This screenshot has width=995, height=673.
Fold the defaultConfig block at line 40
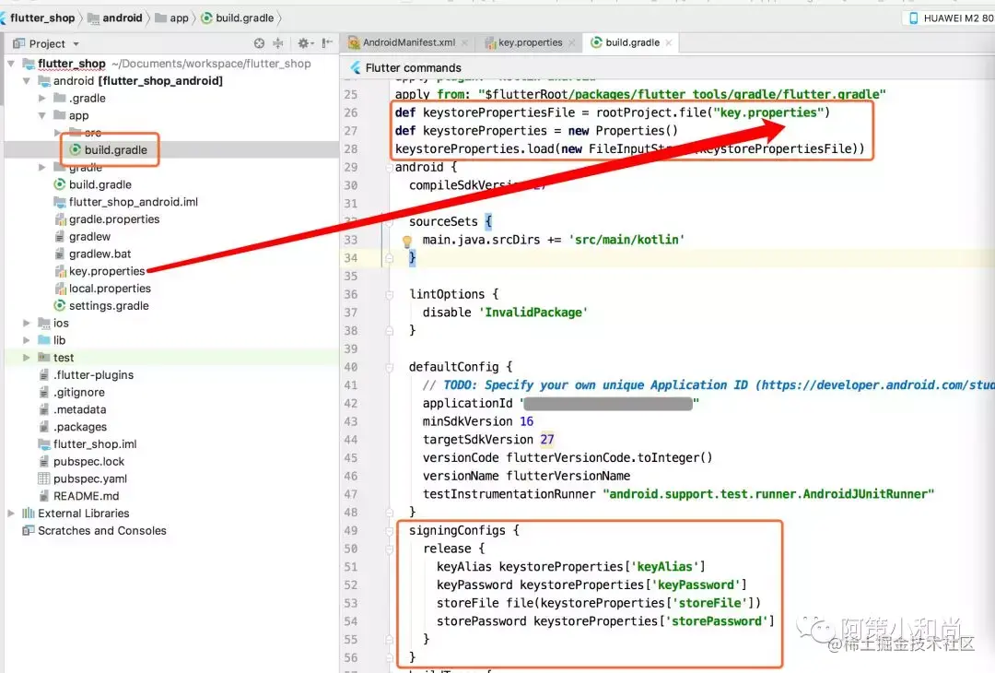coord(390,367)
